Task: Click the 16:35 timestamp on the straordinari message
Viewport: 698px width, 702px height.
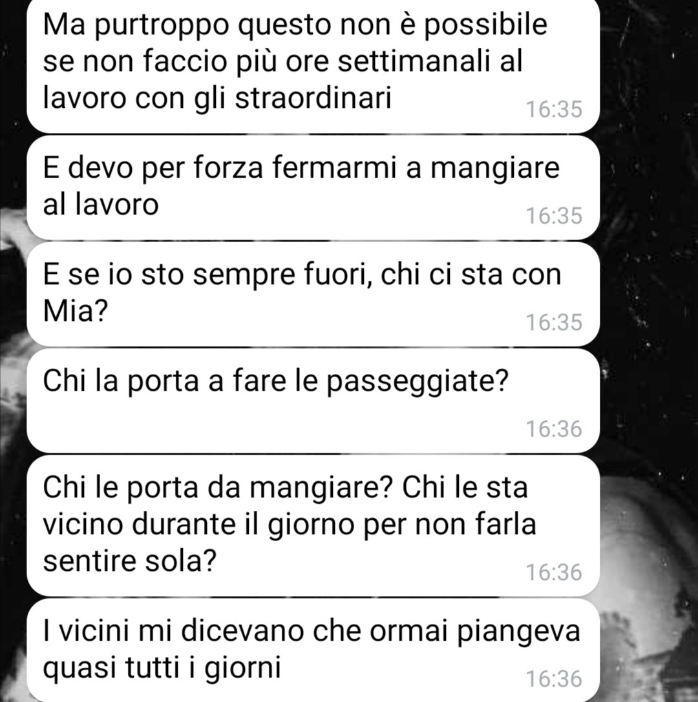Action: coord(554,110)
